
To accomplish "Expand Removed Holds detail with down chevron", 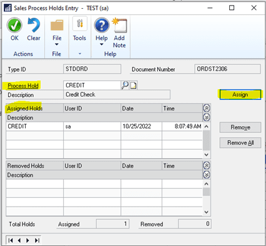I will pos(206,175).
